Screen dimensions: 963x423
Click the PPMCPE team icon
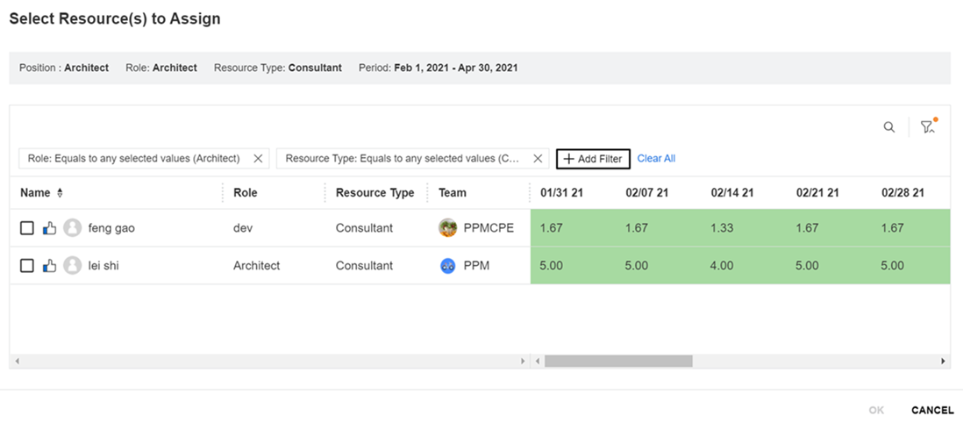[448, 228]
